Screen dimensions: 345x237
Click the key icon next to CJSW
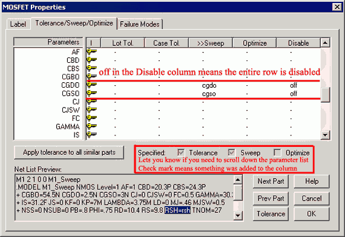tap(92, 109)
